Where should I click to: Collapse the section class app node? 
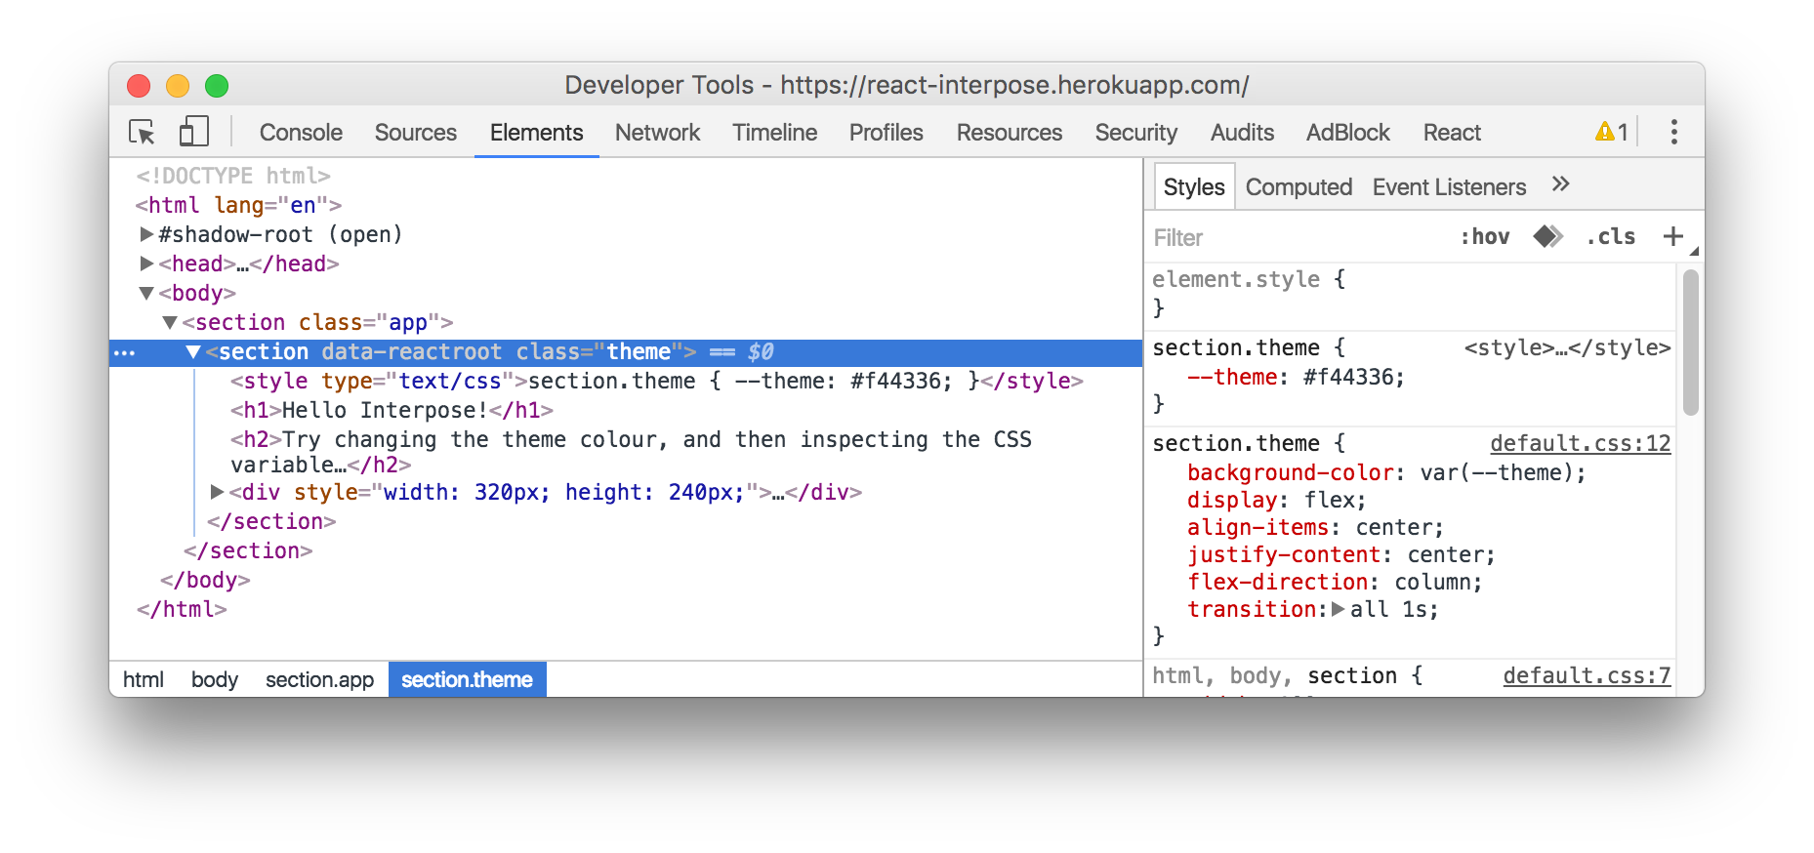click(170, 322)
